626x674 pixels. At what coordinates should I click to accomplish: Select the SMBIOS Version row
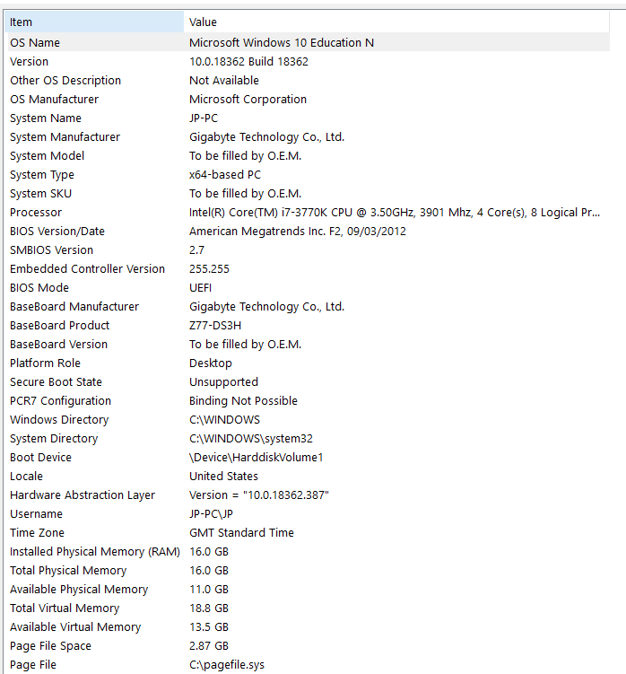tap(51, 250)
